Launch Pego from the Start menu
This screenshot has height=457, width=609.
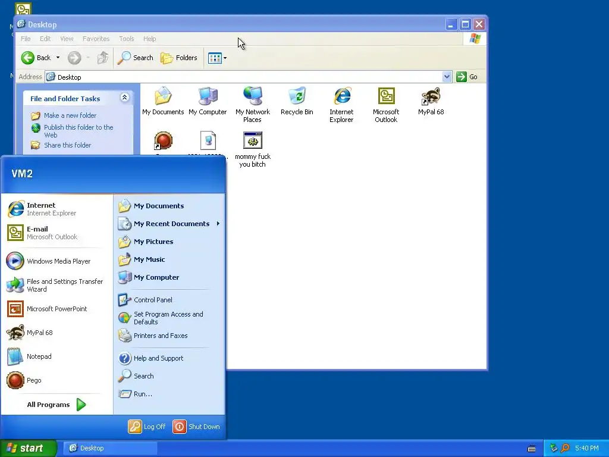click(56, 380)
